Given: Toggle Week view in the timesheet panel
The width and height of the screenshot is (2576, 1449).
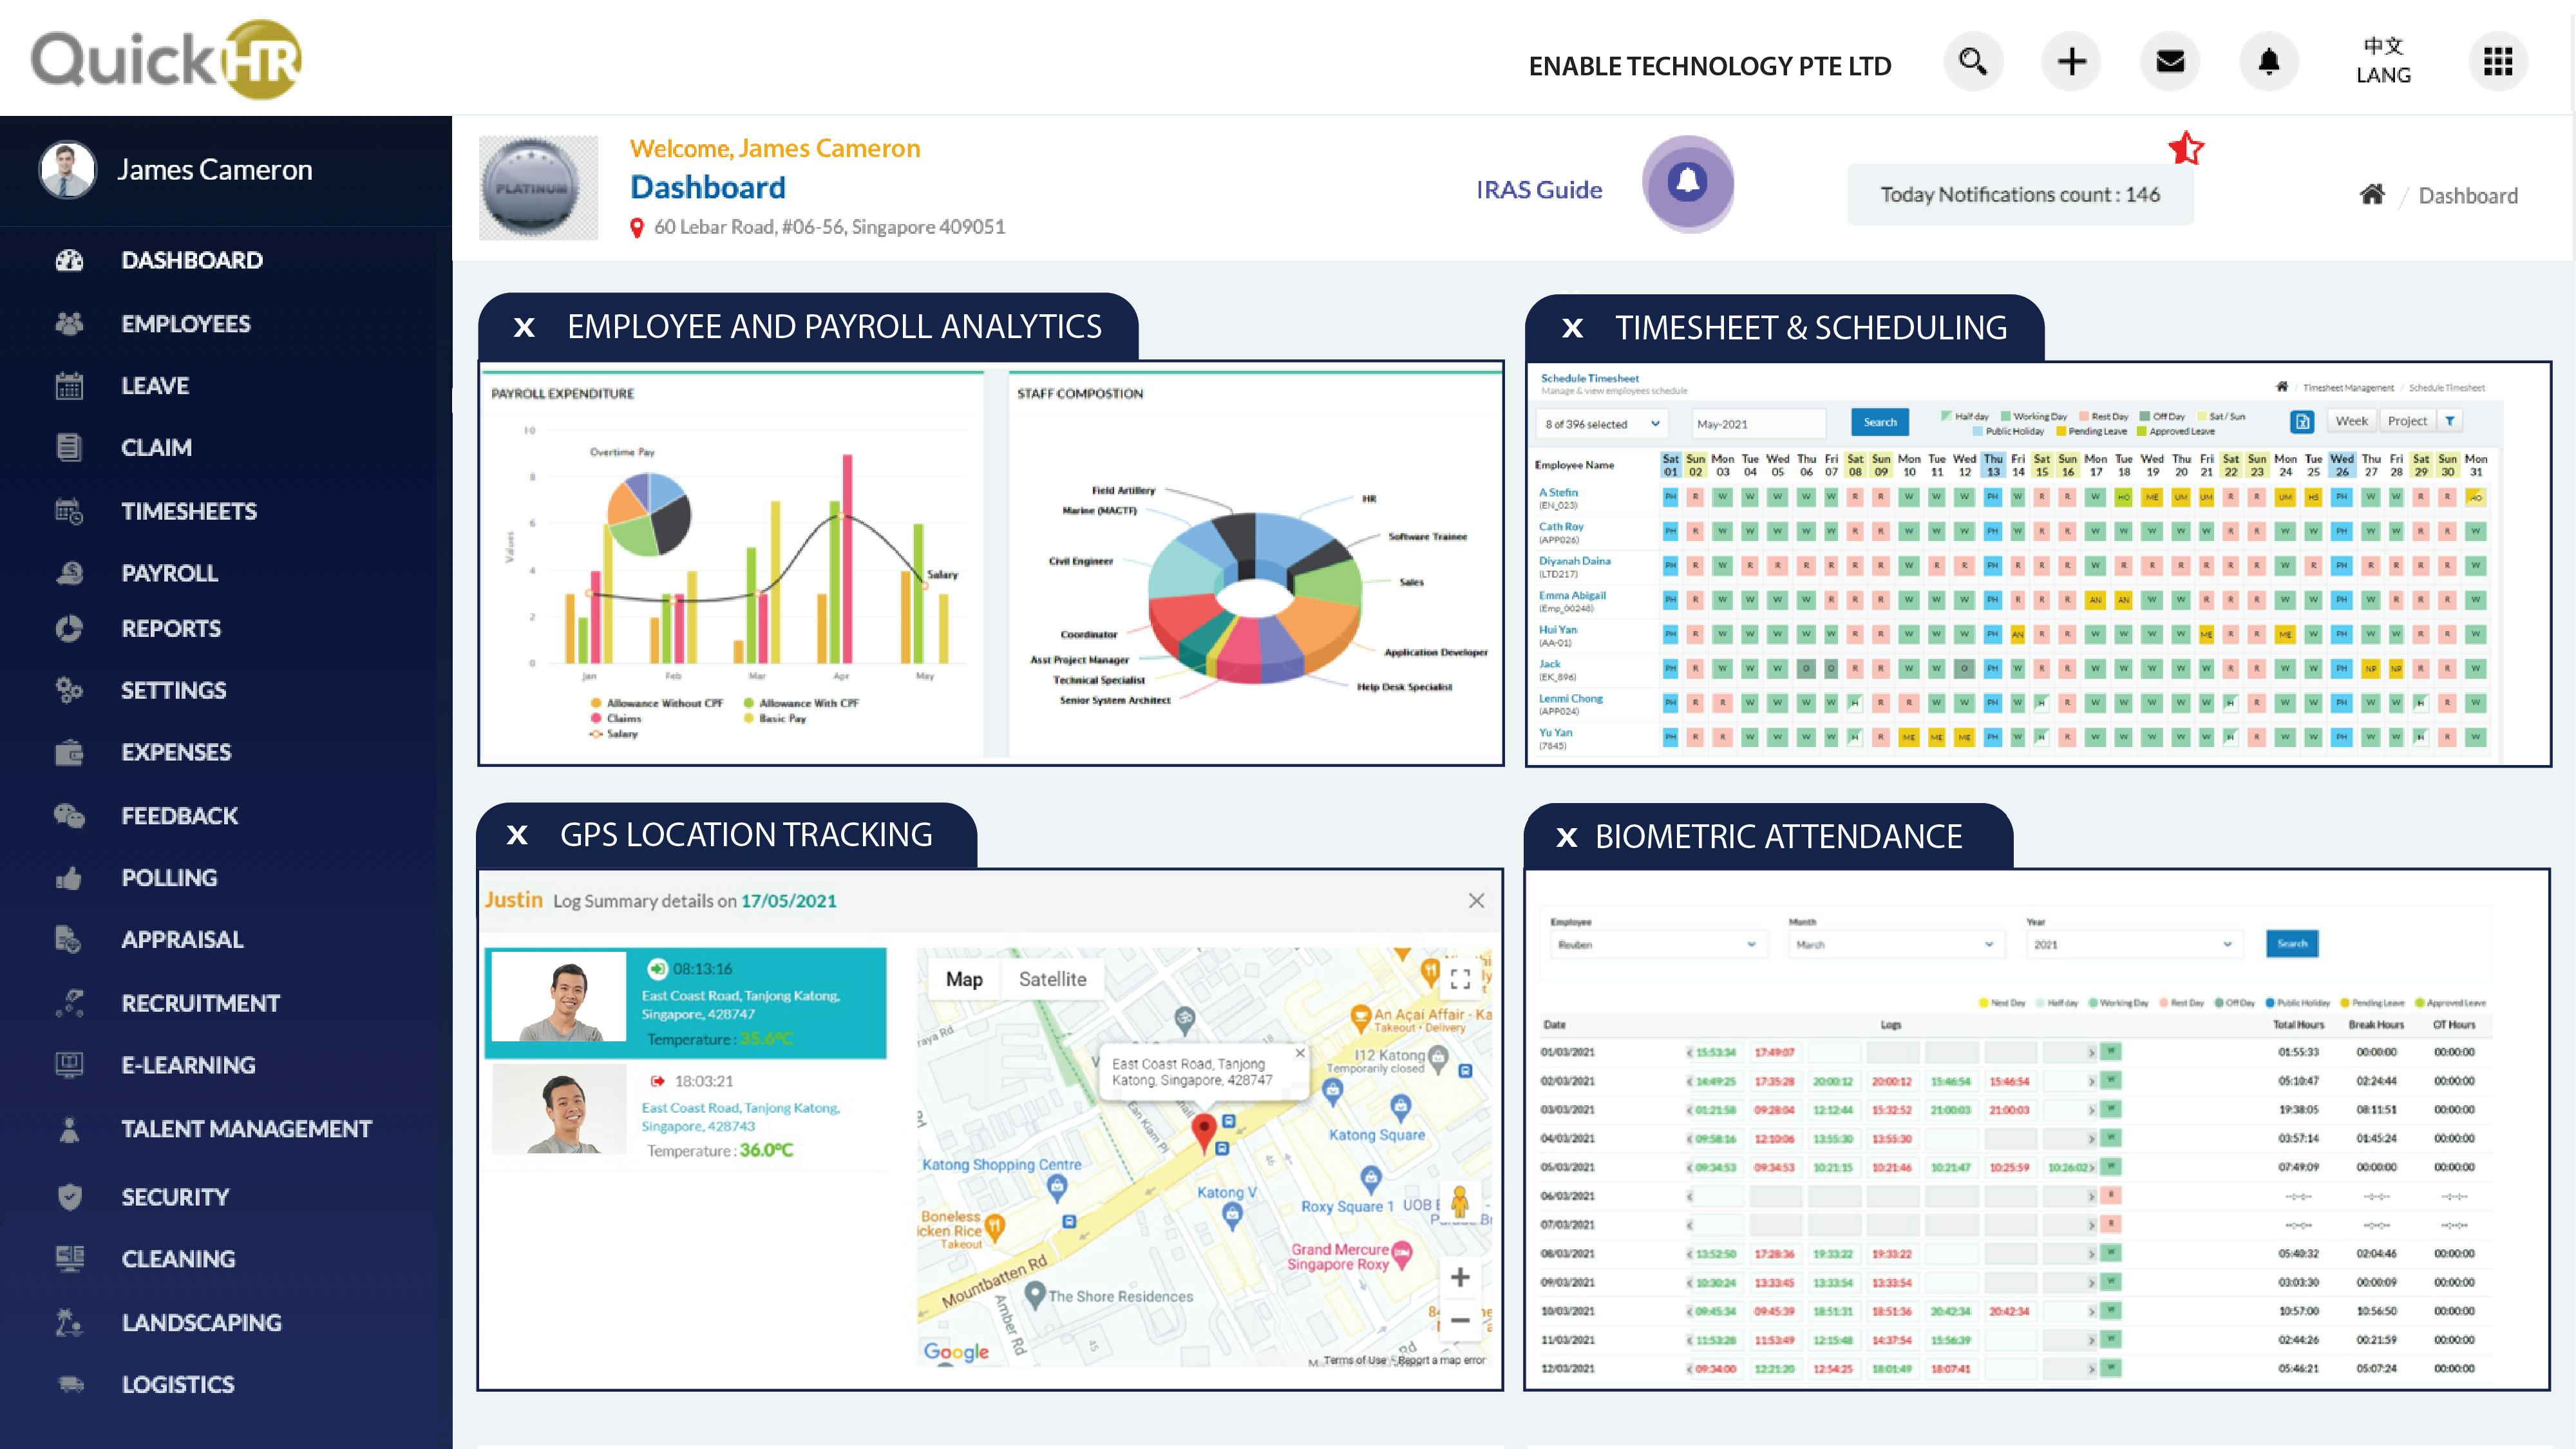Looking at the screenshot, I should (2352, 420).
